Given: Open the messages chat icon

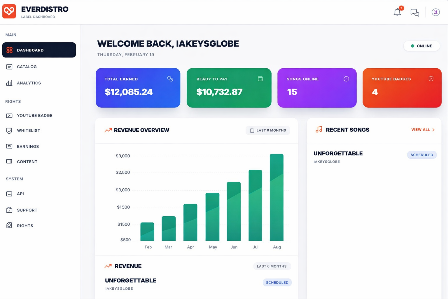Looking at the screenshot, I should pyautogui.click(x=414, y=12).
